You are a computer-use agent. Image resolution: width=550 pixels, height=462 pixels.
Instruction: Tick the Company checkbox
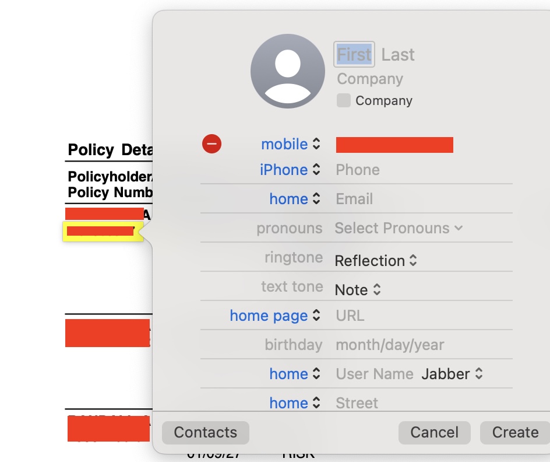click(x=344, y=100)
